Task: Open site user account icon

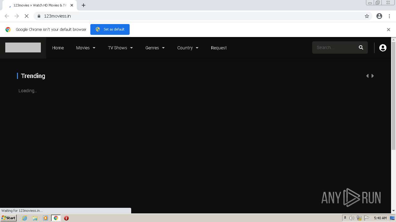Action: coord(383,48)
